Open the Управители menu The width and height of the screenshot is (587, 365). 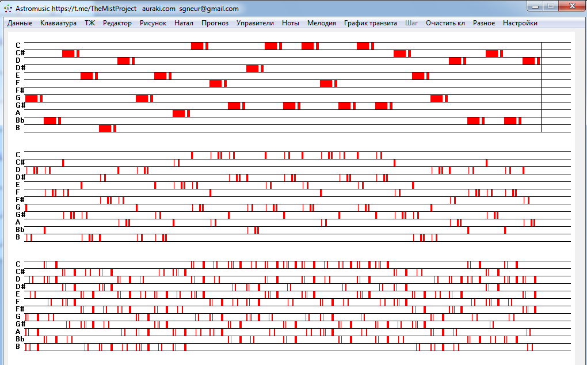[x=255, y=23]
